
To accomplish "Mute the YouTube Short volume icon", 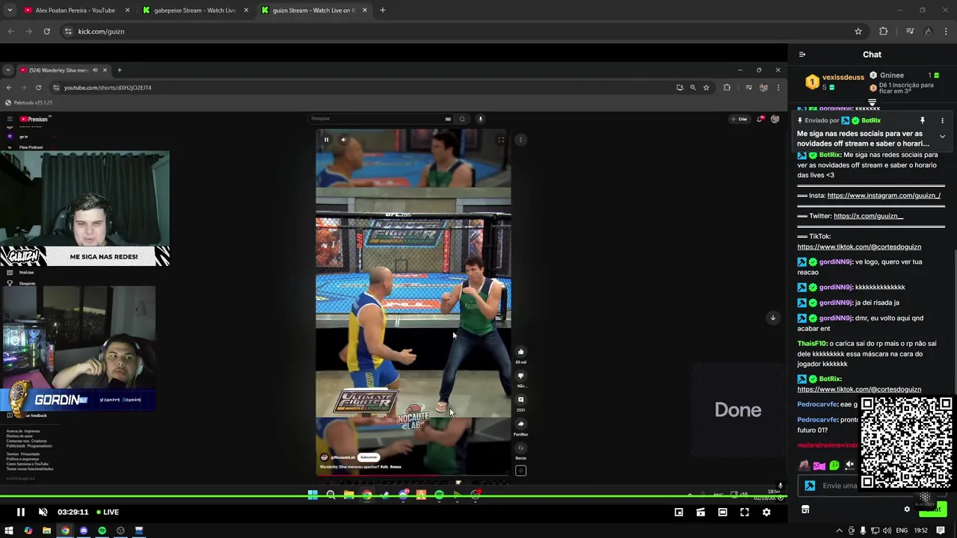I will point(343,140).
